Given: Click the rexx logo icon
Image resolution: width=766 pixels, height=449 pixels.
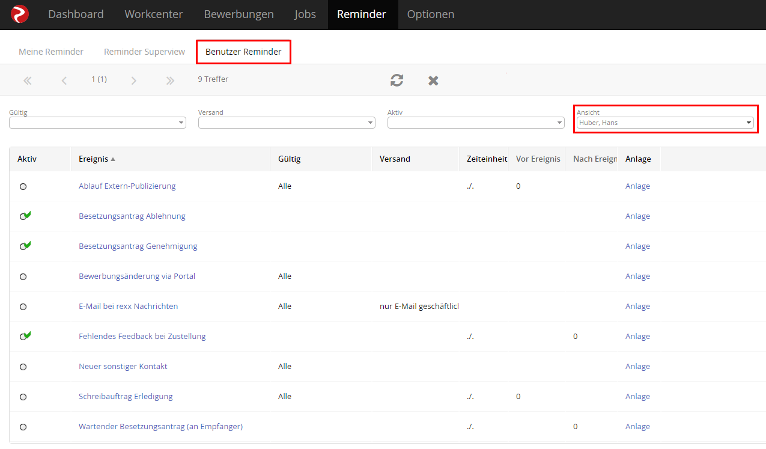Looking at the screenshot, I should [20, 13].
